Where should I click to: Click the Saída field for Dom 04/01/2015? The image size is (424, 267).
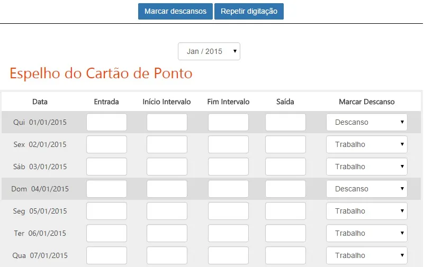(285, 189)
